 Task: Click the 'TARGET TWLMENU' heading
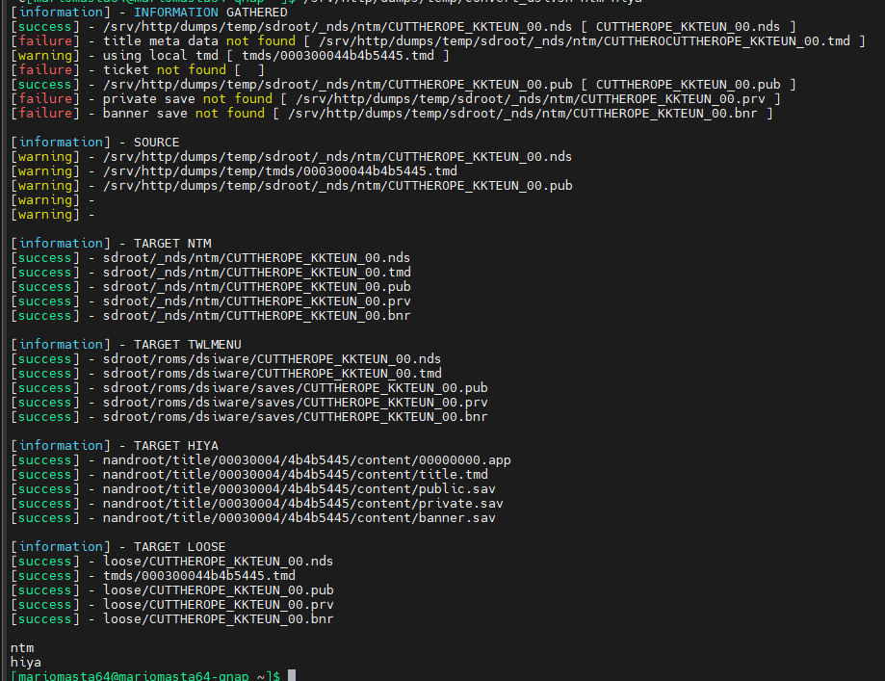click(188, 345)
